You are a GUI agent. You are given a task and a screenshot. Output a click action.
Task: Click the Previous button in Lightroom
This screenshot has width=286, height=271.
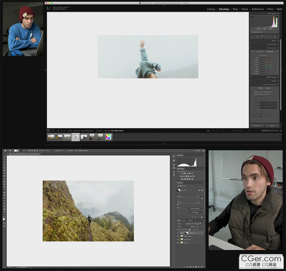pyautogui.click(x=257, y=126)
